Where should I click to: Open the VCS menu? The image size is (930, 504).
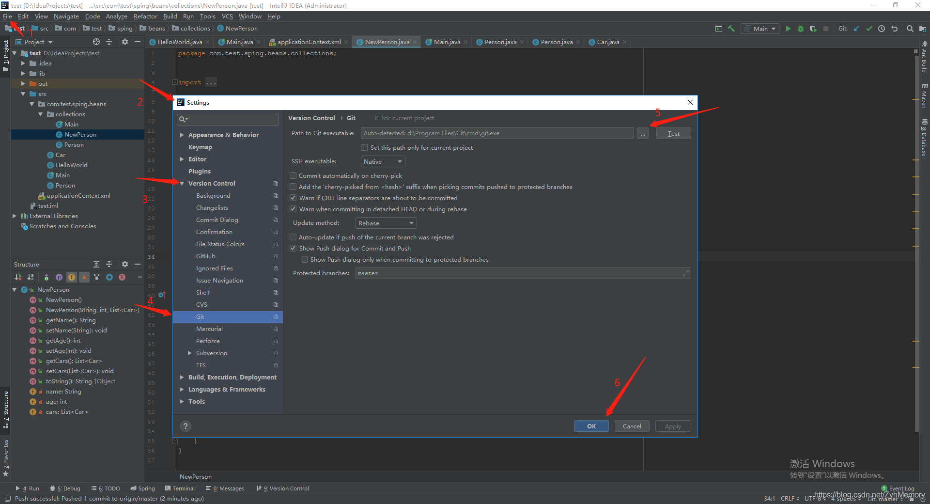(x=227, y=16)
